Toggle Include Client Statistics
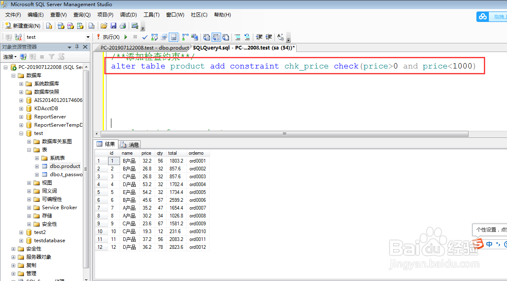The height and width of the screenshot is (281, 507). 195,37
